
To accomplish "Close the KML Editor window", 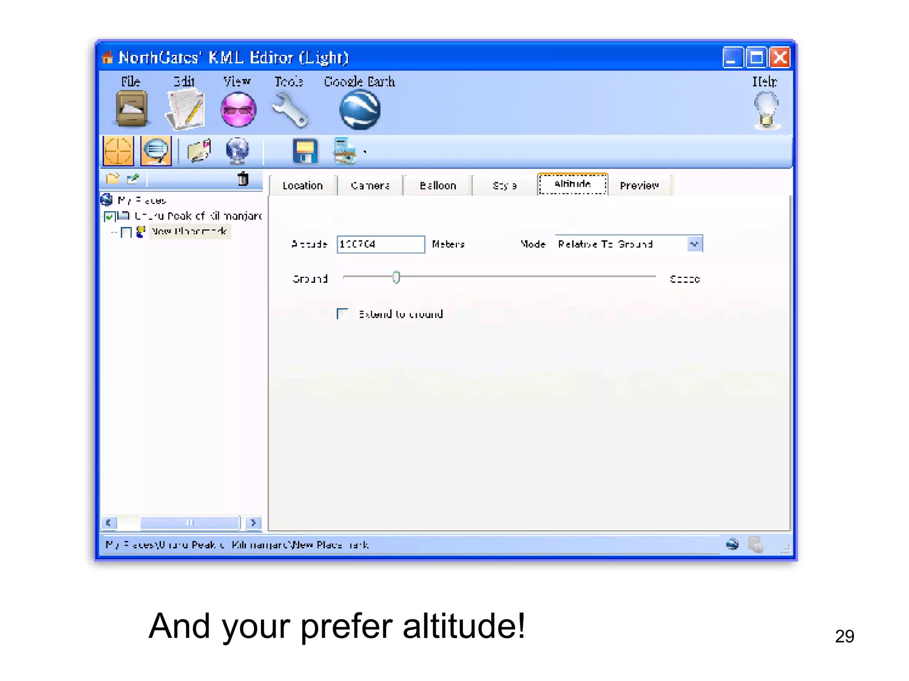I will click(780, 58).
